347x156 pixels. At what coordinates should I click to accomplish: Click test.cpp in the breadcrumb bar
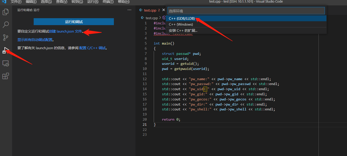(152, 18)
